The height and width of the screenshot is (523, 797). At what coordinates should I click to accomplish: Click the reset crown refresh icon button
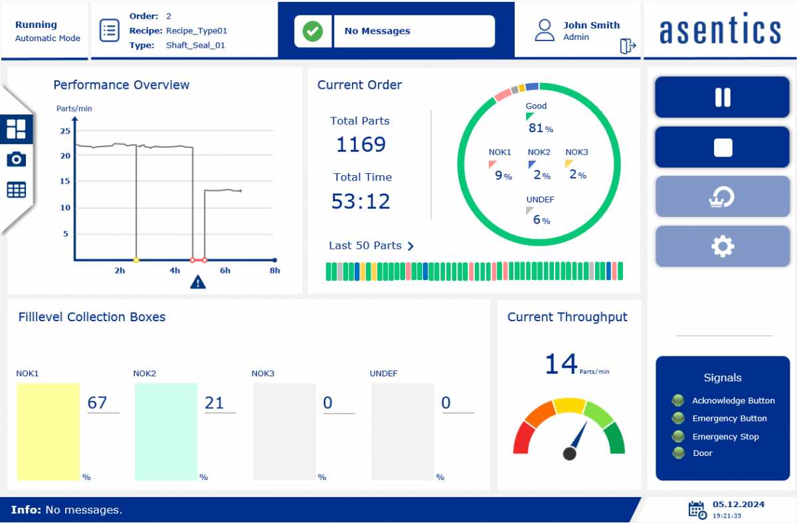723,196
